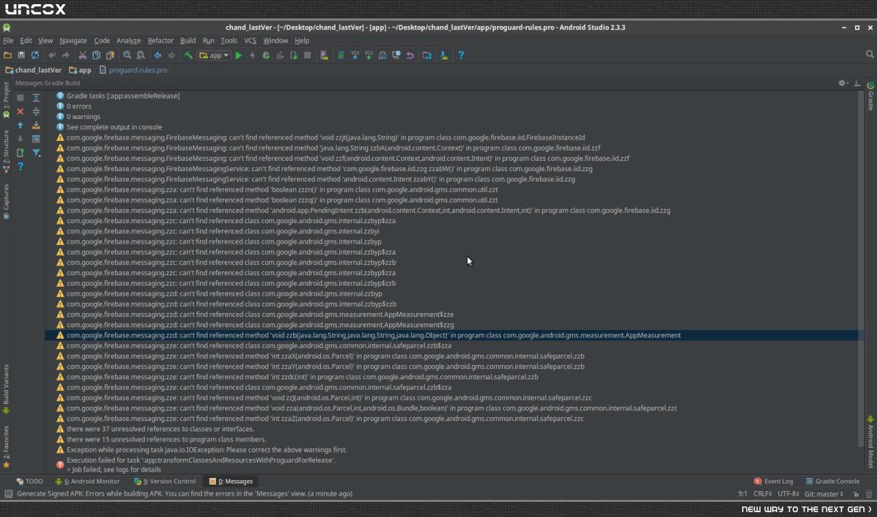
Task: Open the Captures tool window tab
Action: coord(6,201)
